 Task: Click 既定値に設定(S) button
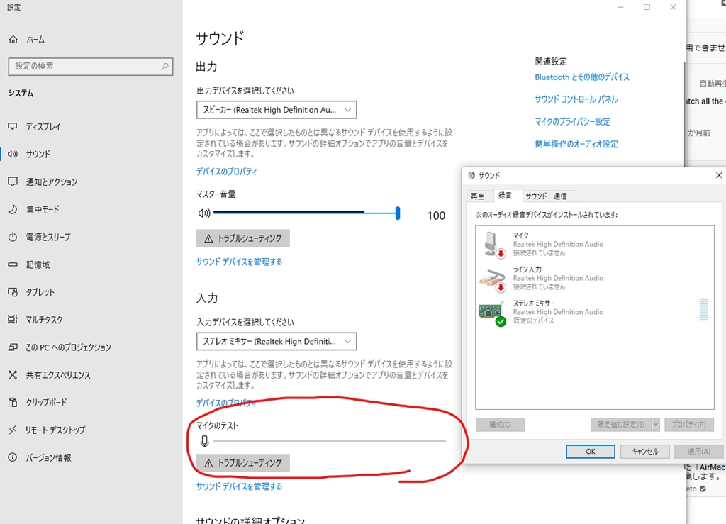click(621, 425)
